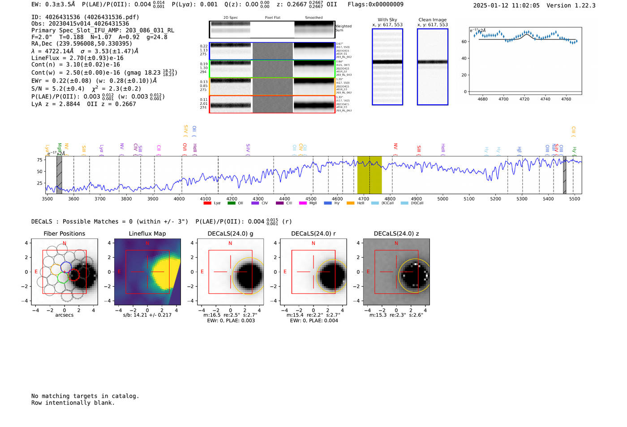Click the 5000 tick on the spectrum axis
Screen dimensions: 627x427
(x=443, y=198)
